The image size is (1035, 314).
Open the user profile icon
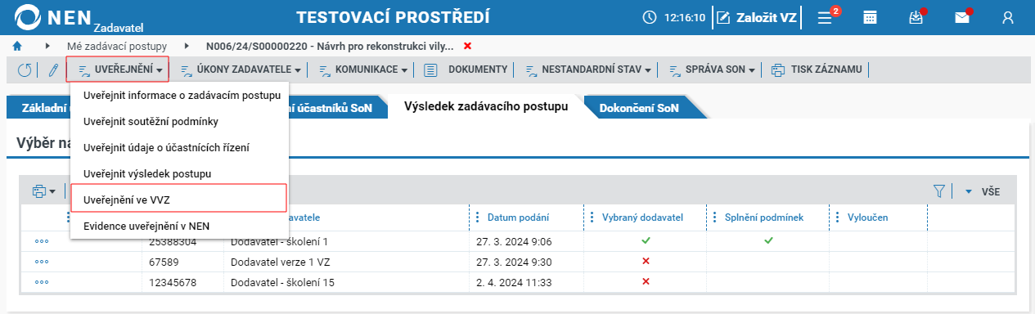(x=1009, y=17)
